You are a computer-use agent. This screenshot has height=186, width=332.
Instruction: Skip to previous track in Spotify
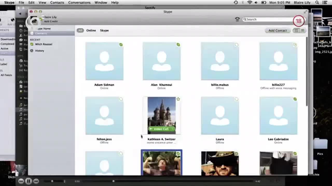pos(21,181)
